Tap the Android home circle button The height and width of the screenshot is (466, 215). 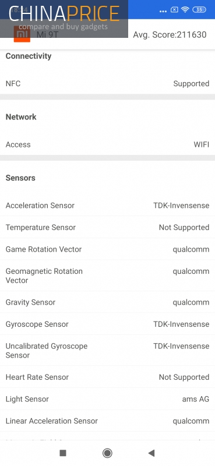[x=107, y=453]
